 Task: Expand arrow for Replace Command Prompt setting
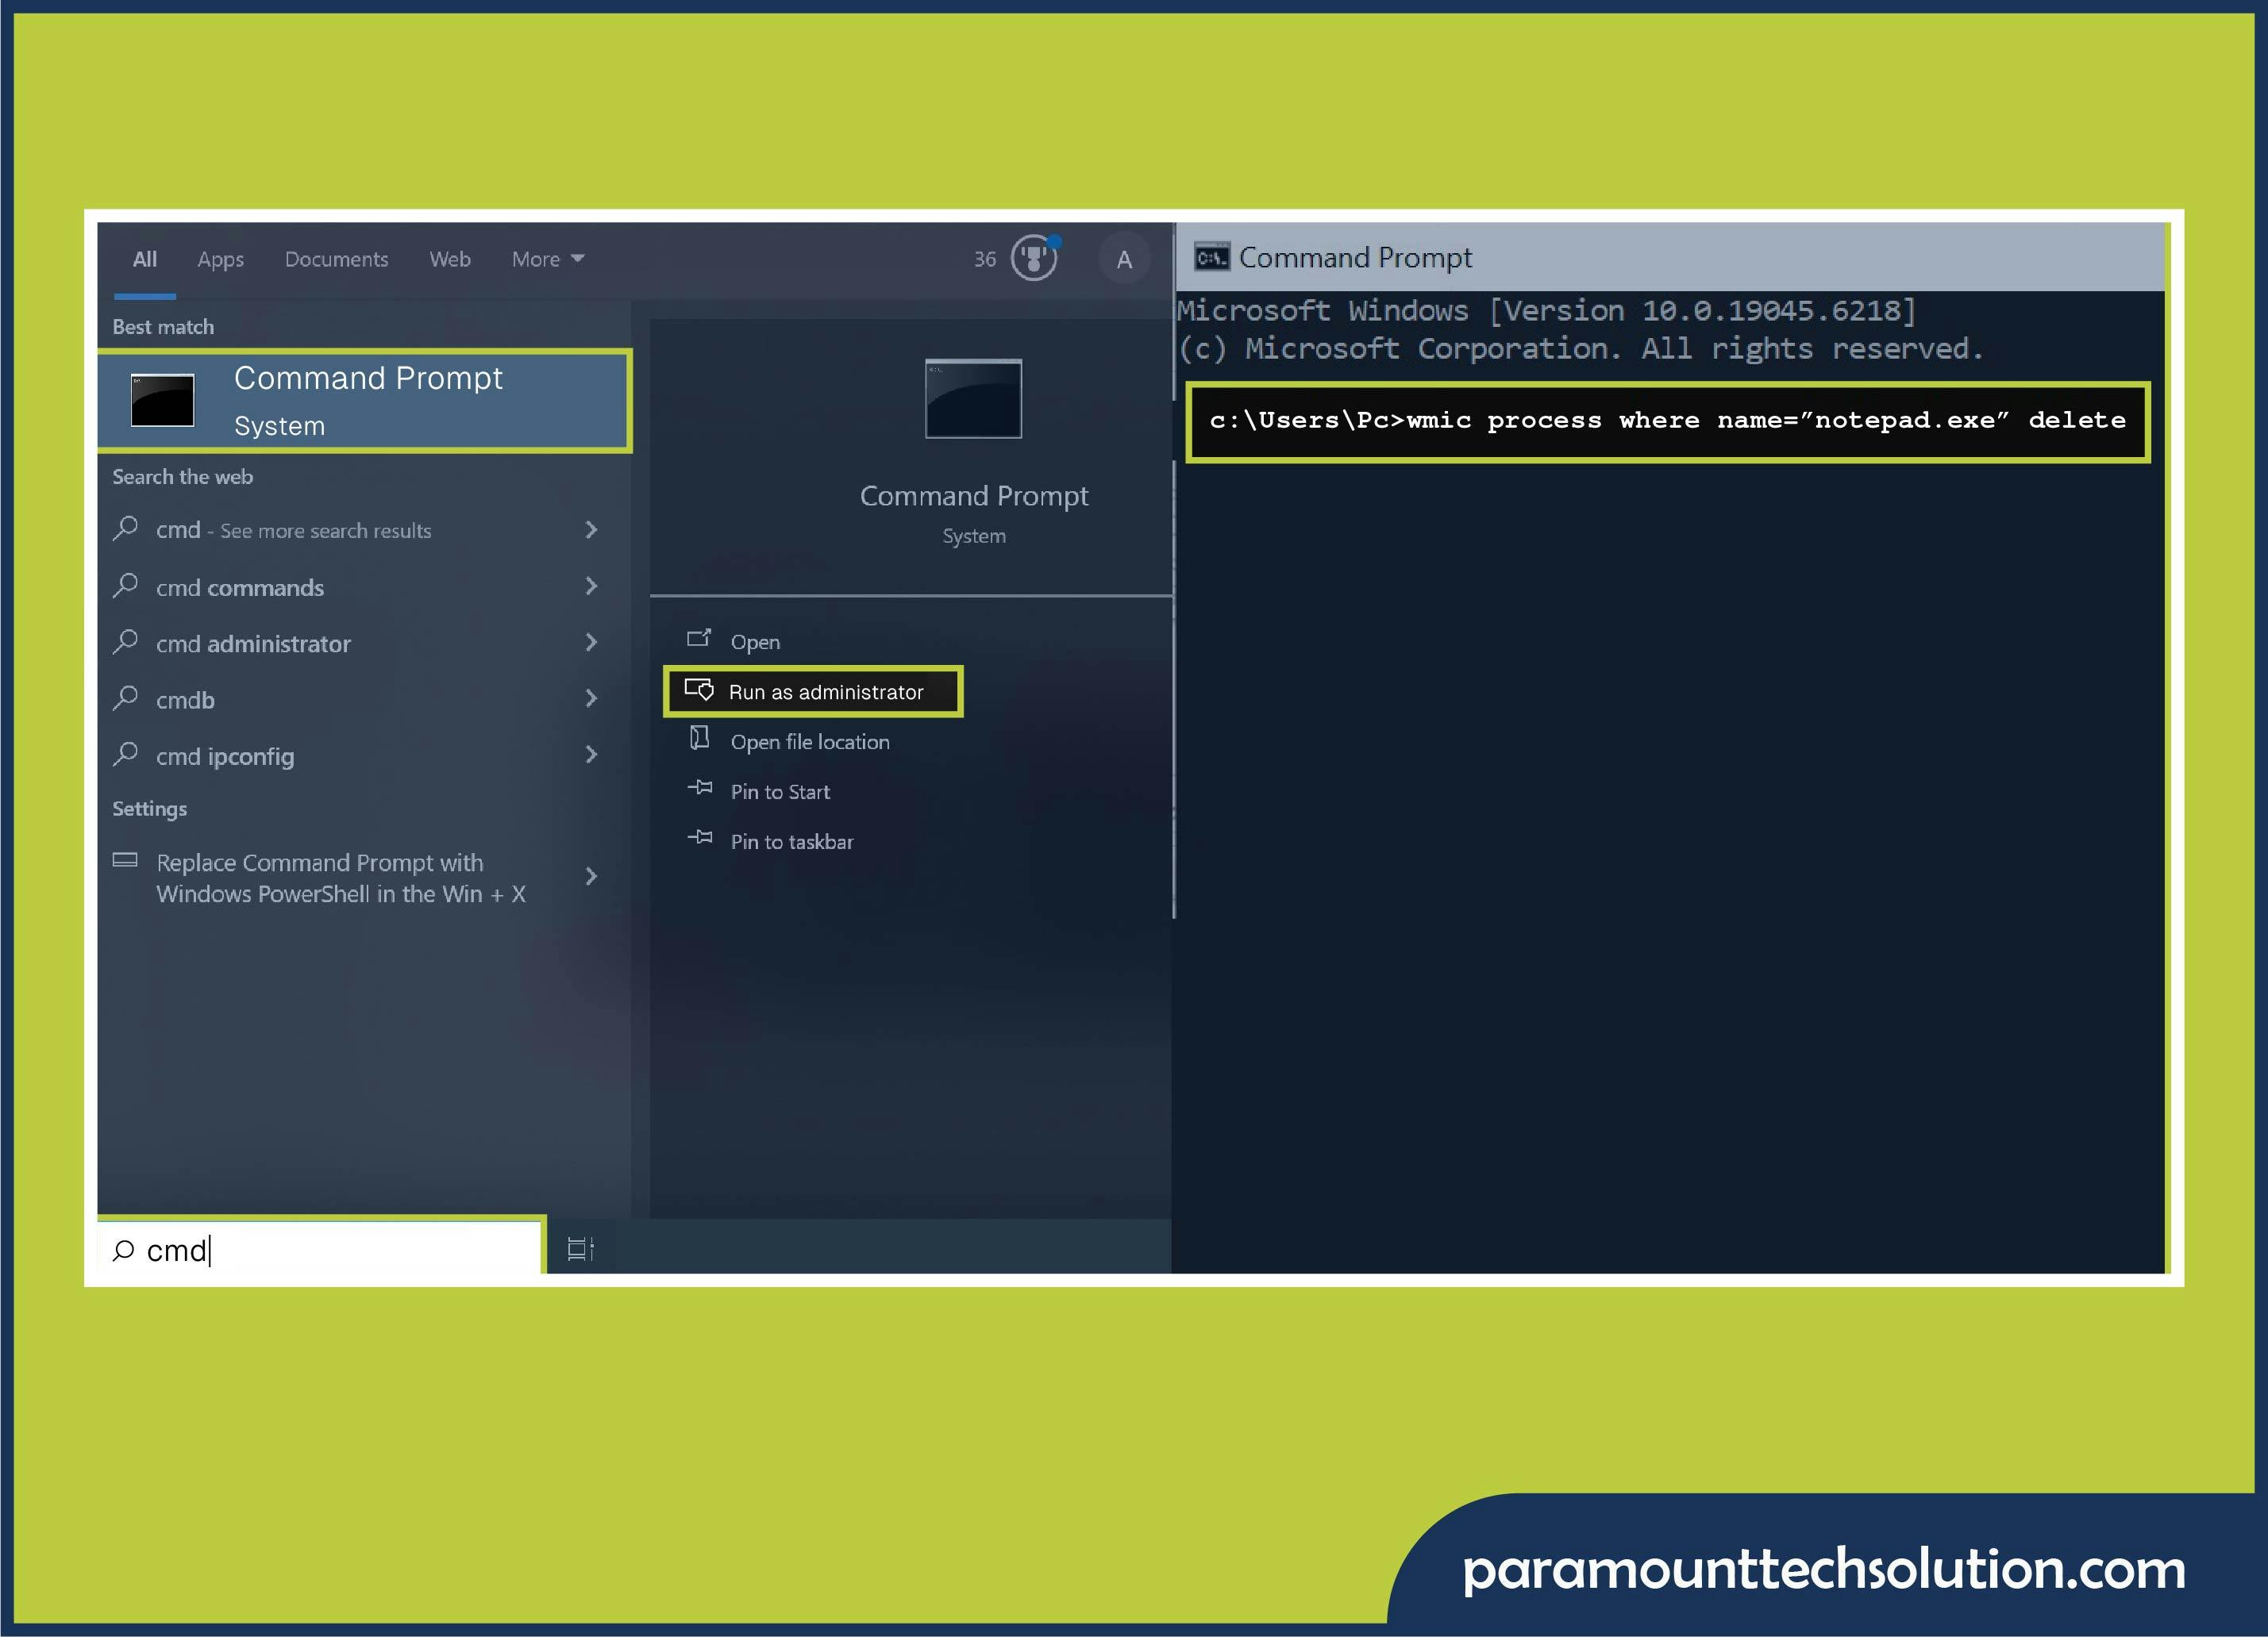[591, 877]
